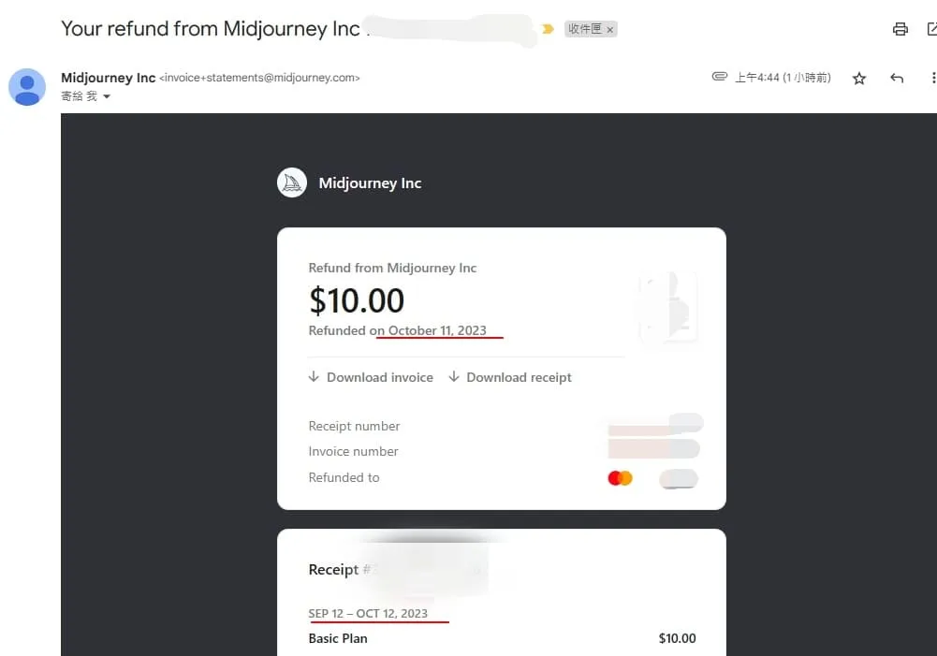Screen dimensions: 937x656
Task: Click the Midjourney sailboat logo
Action: (x=292, y=183)
